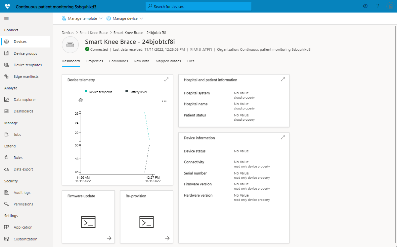Open the telemetry chart ellipsis menu
This screenshot has height=247, width=397.
tap(164, 101)
